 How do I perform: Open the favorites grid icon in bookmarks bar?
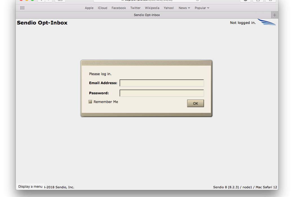pos(22,8)
